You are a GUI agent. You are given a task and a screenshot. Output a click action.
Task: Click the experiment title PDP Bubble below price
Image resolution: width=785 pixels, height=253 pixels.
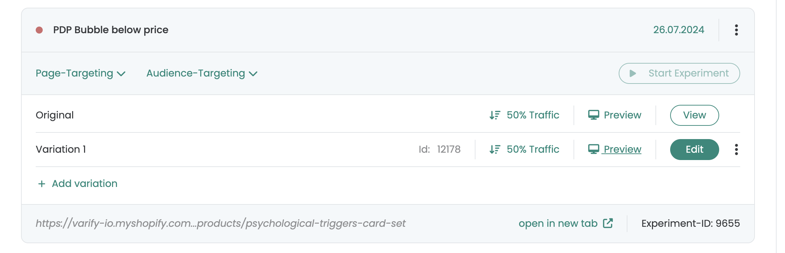pos(111,30)
